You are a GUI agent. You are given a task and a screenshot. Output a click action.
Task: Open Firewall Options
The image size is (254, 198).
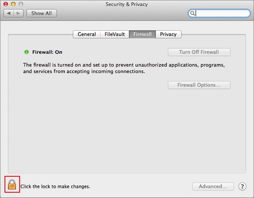pyautogui.click(x=199, y=85)
